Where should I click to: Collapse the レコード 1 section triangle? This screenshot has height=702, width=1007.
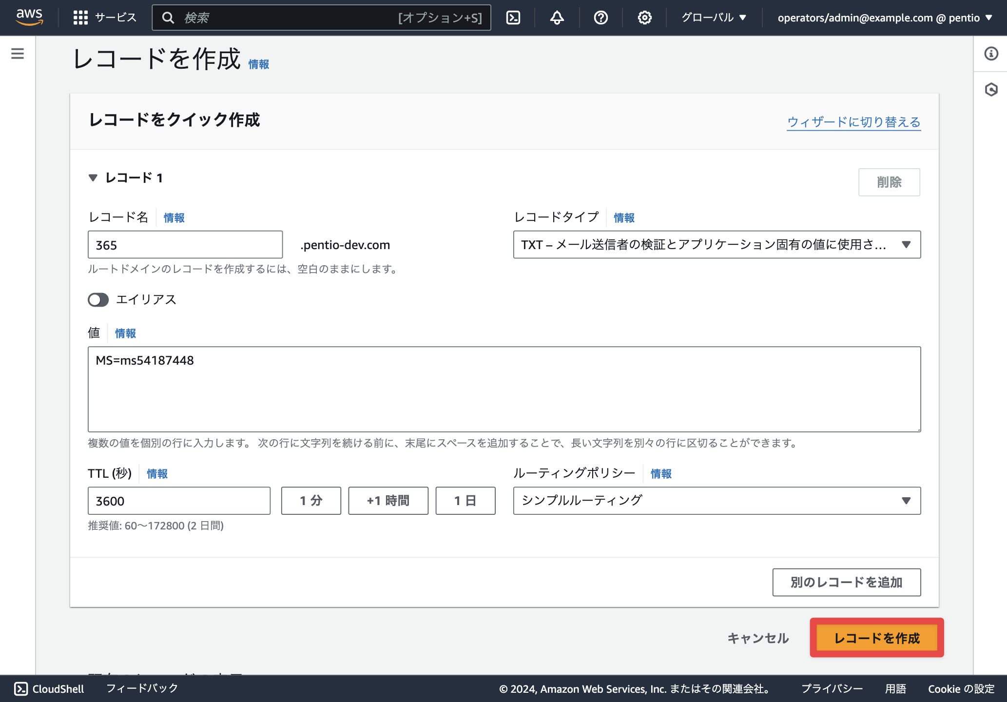tap(93, 178)
